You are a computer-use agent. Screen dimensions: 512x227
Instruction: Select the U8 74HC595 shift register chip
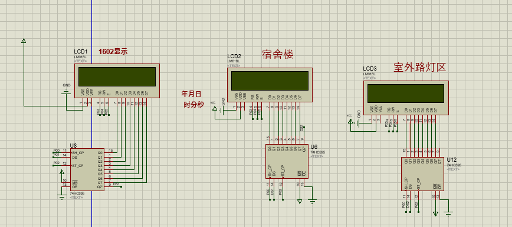click(87, 170)
